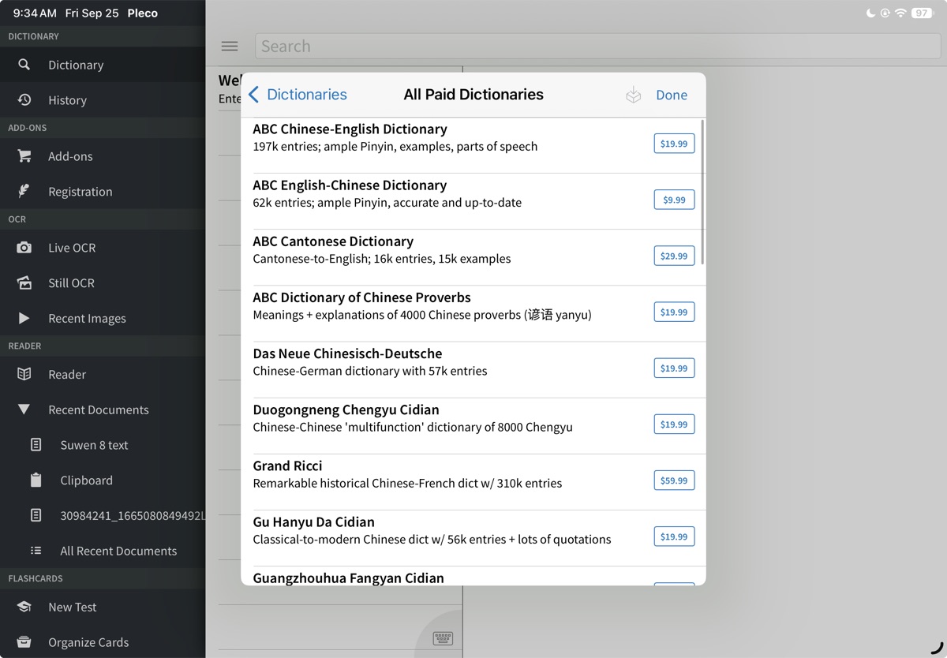Select the ABC English-Chinese Dictionary row title
The image size is (947, 658).
[350, 185]
